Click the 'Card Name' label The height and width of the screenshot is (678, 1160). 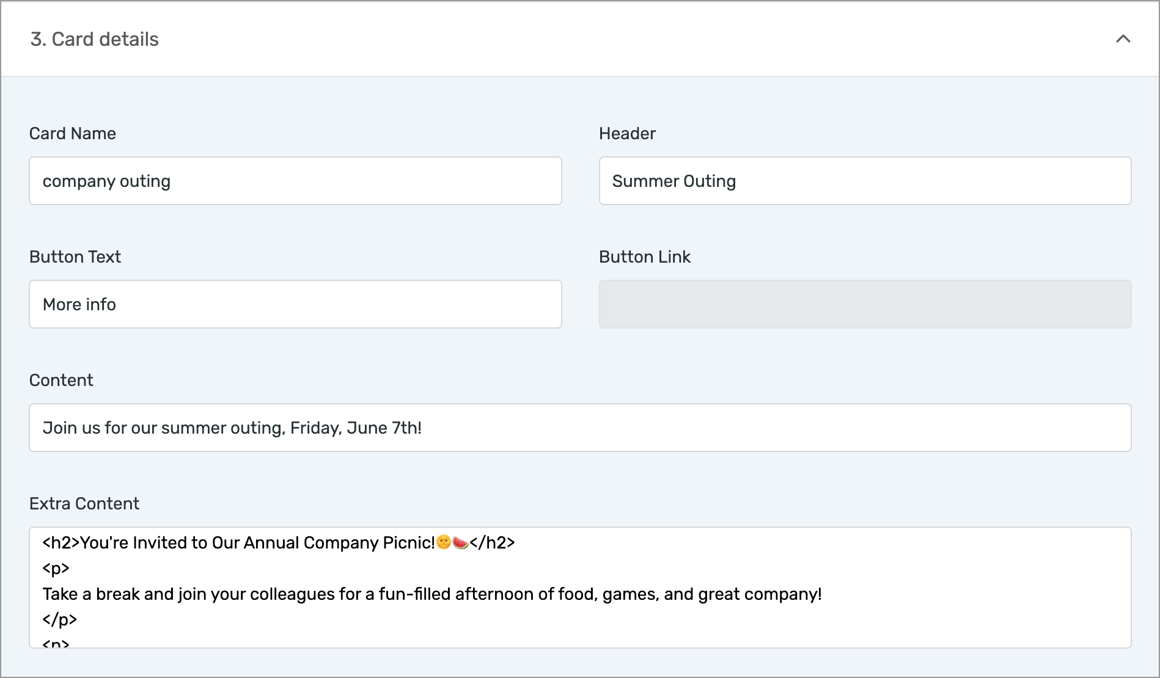(73, 133)
